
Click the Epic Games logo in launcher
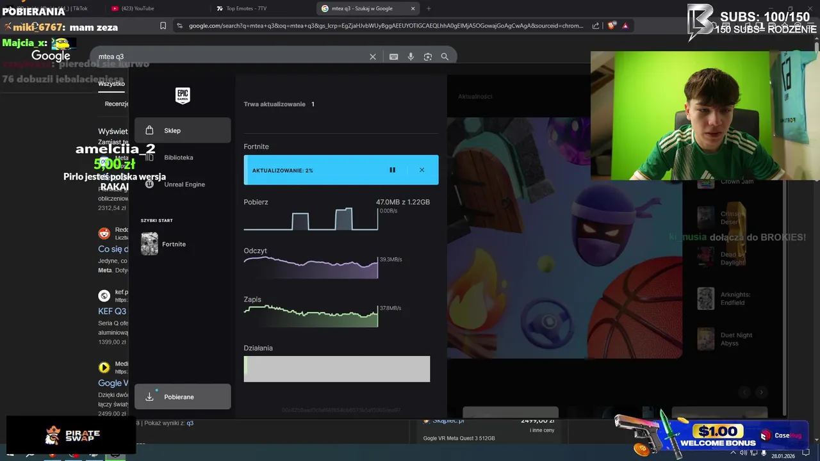tap(183, 96)
